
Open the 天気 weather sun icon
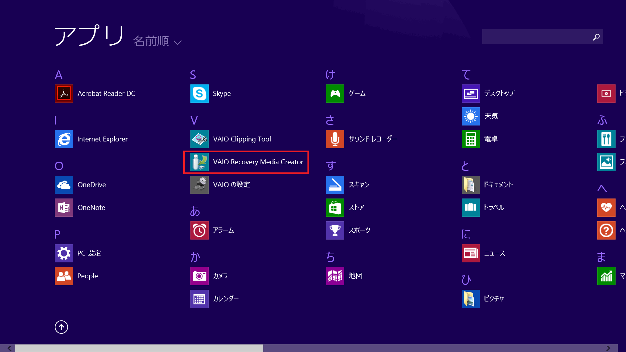coord(471,116)
